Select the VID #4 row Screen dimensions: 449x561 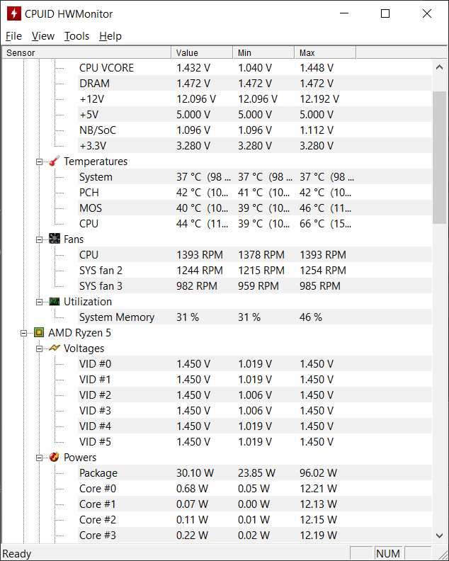point(254,426)
